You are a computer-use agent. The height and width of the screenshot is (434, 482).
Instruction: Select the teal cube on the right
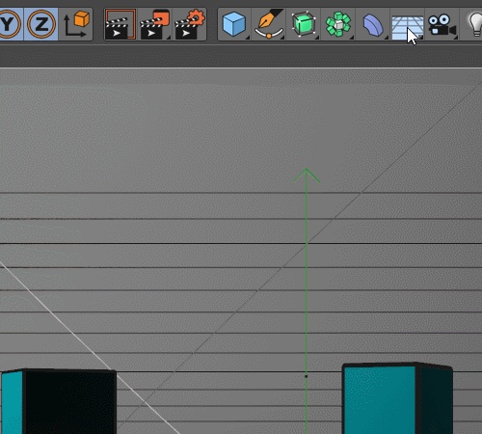point(398,398)
